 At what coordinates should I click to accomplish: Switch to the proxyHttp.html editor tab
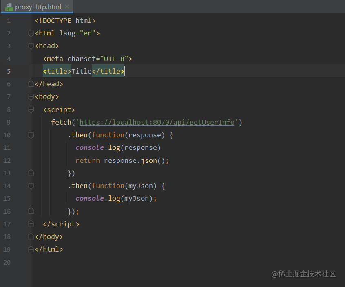tap(37, 7)
